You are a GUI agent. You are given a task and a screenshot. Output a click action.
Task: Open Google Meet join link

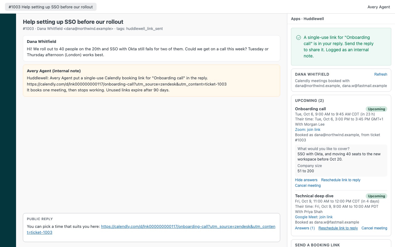coord(314,217)
